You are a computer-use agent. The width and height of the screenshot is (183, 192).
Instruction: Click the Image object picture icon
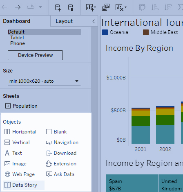pos(7,164)
